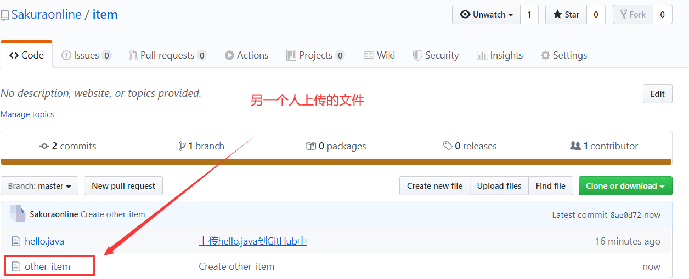Image resolution: width=689 pixels, height=279 pixels.
Task: Click the Pull requests merge icon
Action: pyautogui.click(x=133, y=55)
